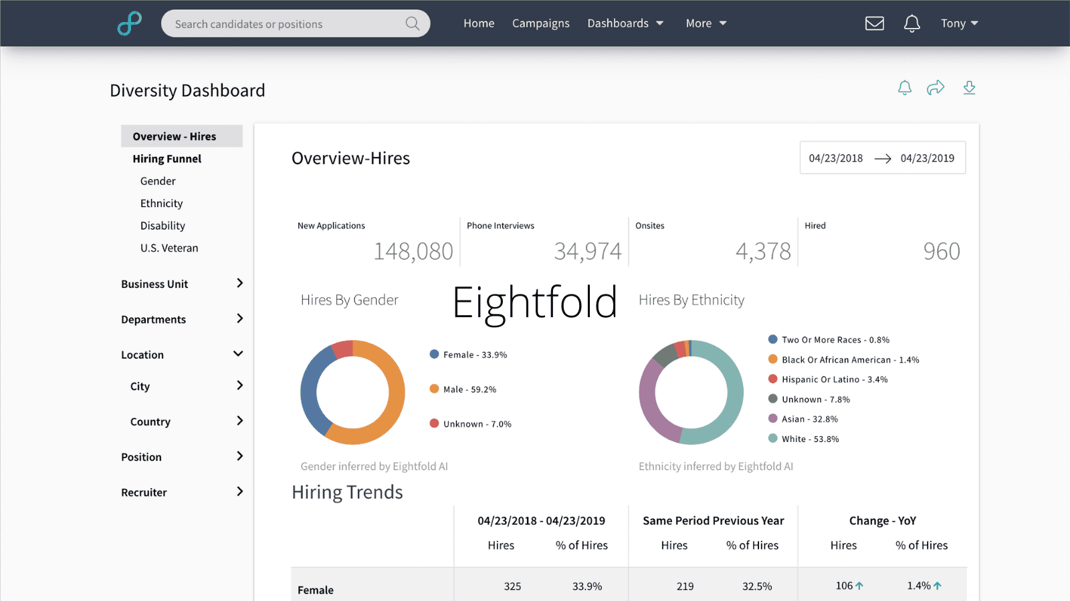1070x601 pixels.
Task: Select Overview - Hires in sidebar
Action: tap(182, 136)
